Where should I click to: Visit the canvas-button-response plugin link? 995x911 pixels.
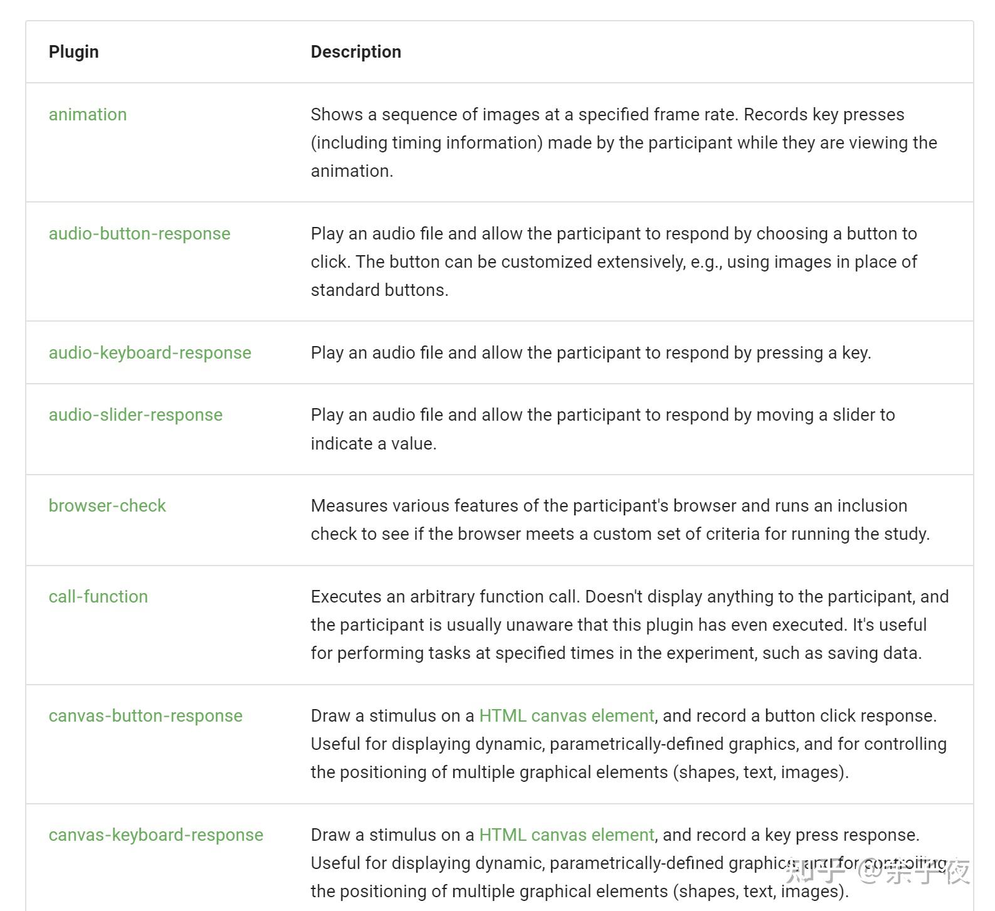pos(145,716)
